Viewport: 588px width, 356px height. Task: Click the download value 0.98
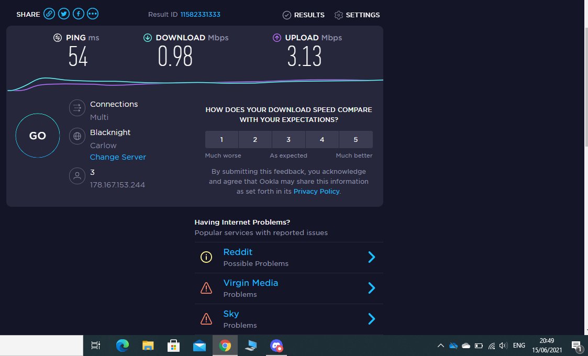(175, 56)
